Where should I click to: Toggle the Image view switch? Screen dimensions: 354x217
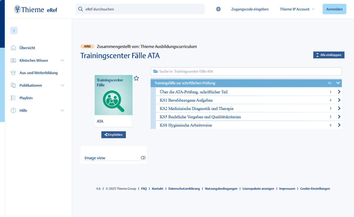pyautogui.click(x=143, y=158)
